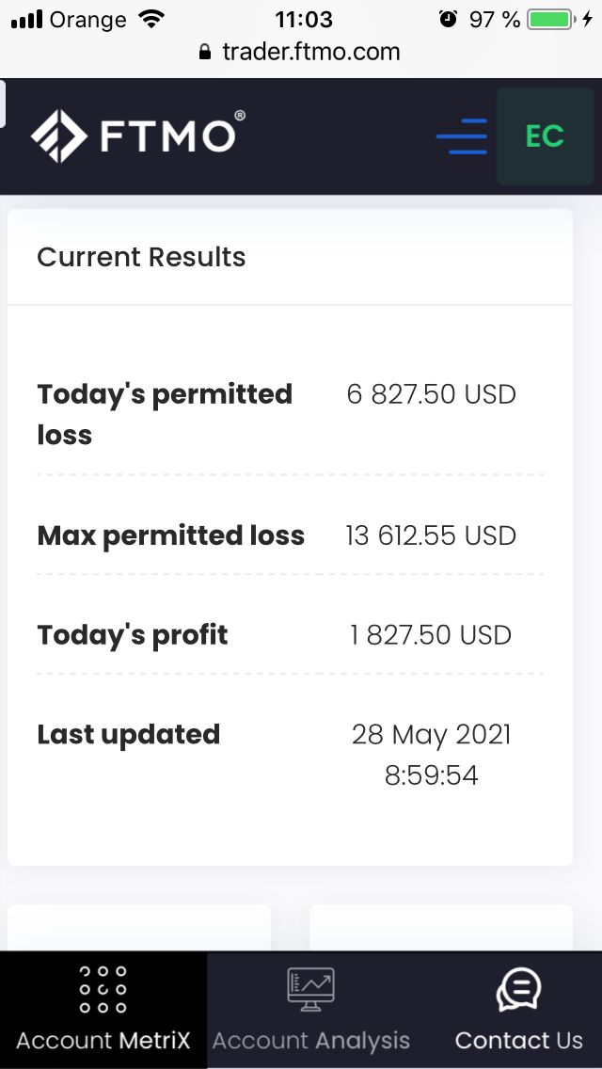Switch to Account Analysis tab
The width and height of the screenshot is (602, 1069).
310,1040
